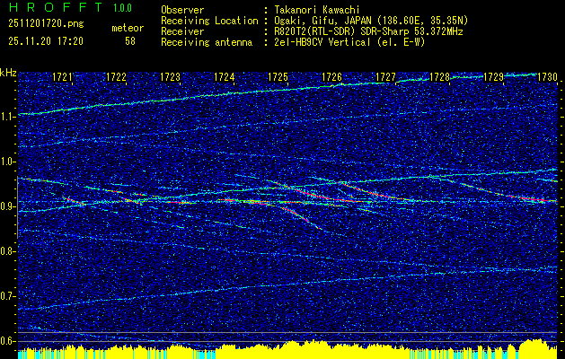Click the 1.1 kHz axis label
Viewport: 565px width, 359px height.
click(8, 117)
